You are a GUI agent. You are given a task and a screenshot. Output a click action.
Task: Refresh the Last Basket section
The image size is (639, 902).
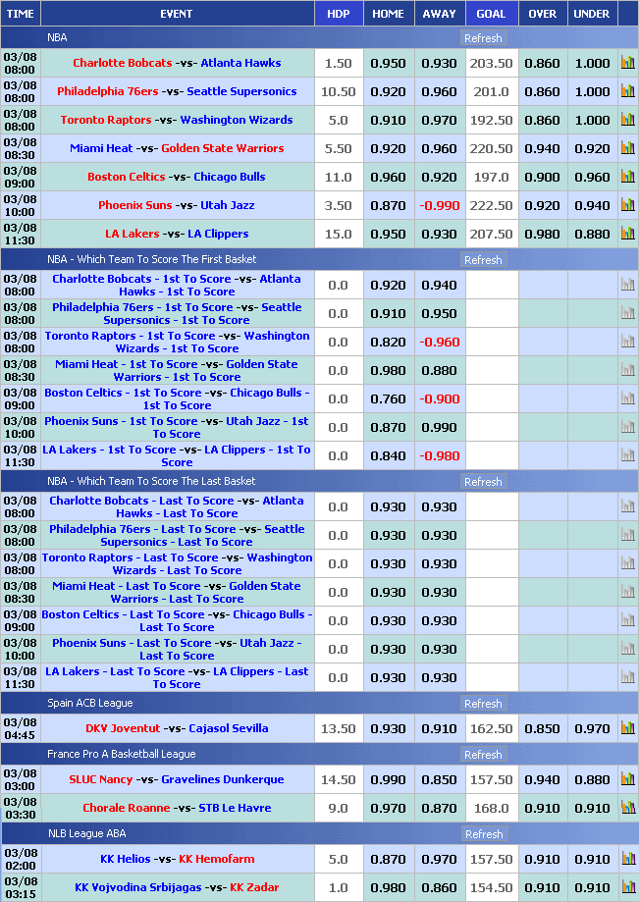483,482
